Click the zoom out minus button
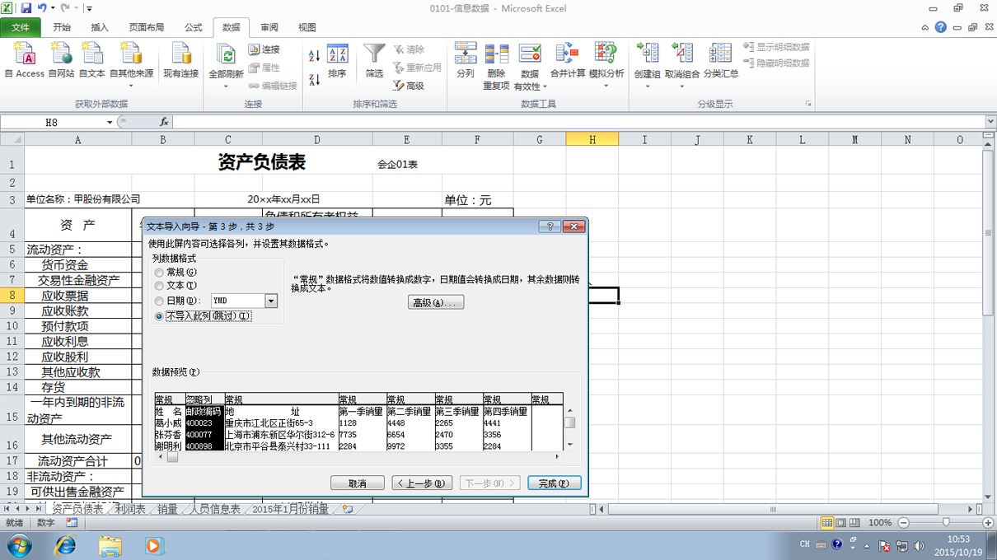 pos(903,523)
